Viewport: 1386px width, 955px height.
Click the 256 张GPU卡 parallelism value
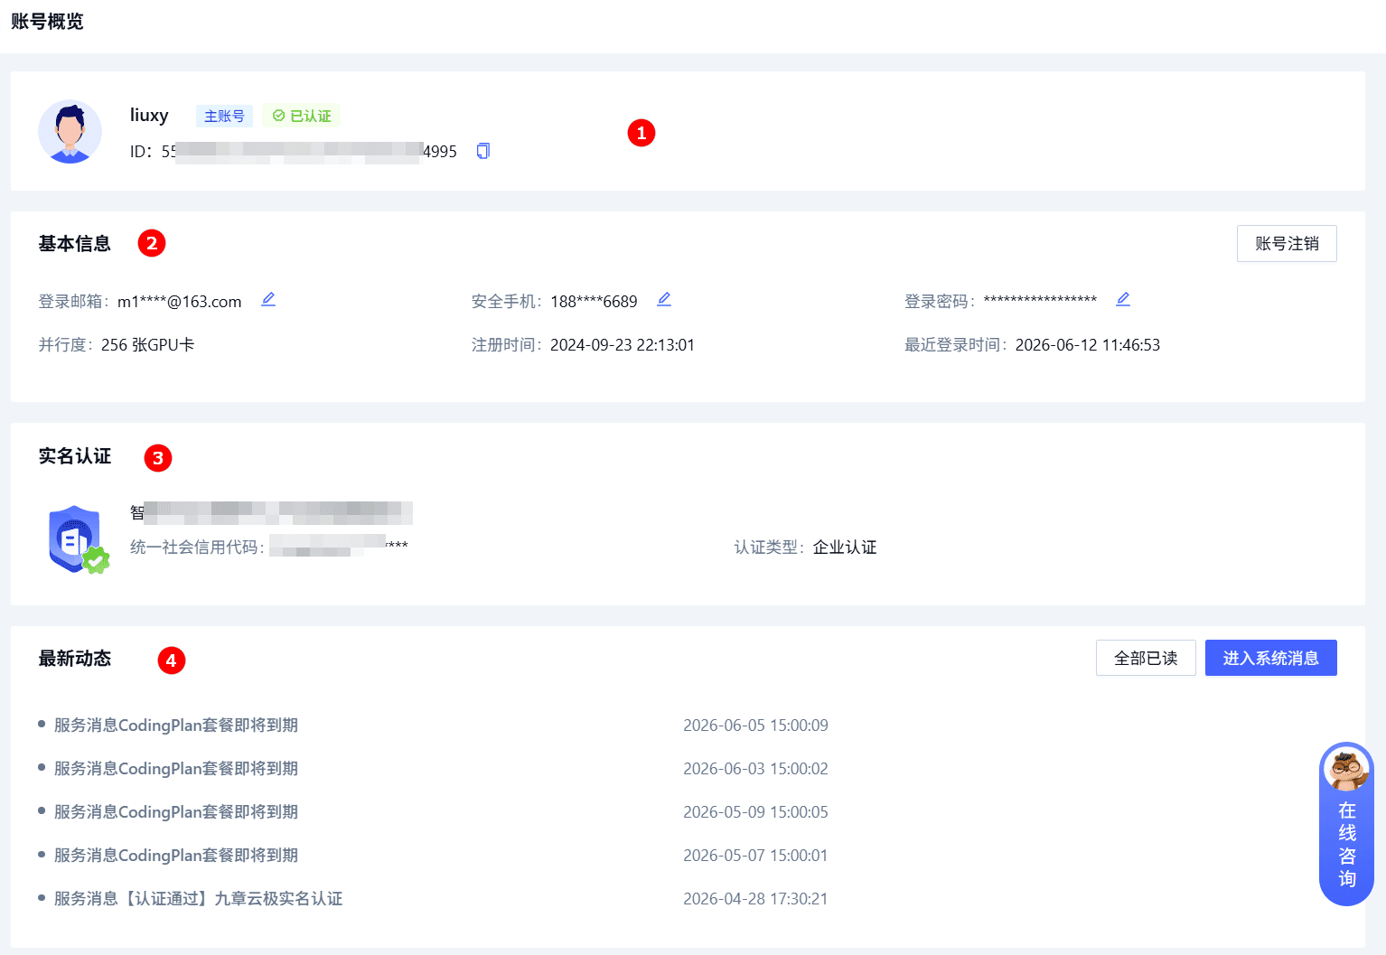(148, 344)
